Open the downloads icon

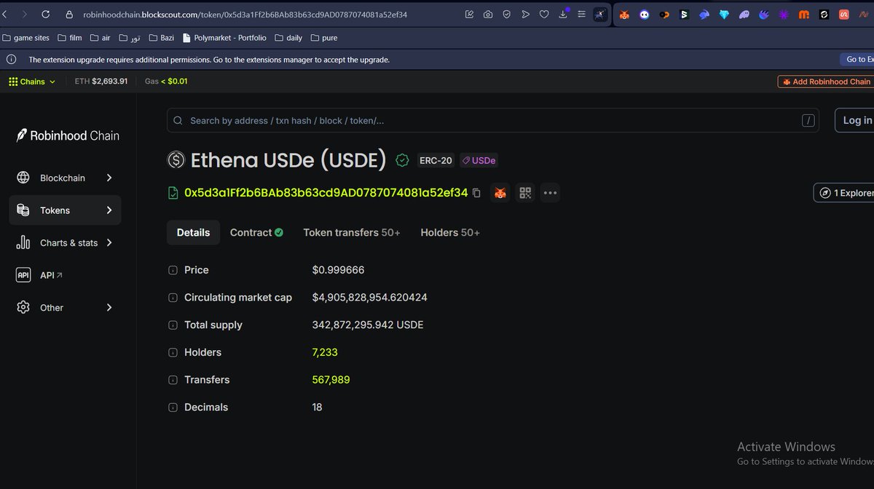[563, 14]
